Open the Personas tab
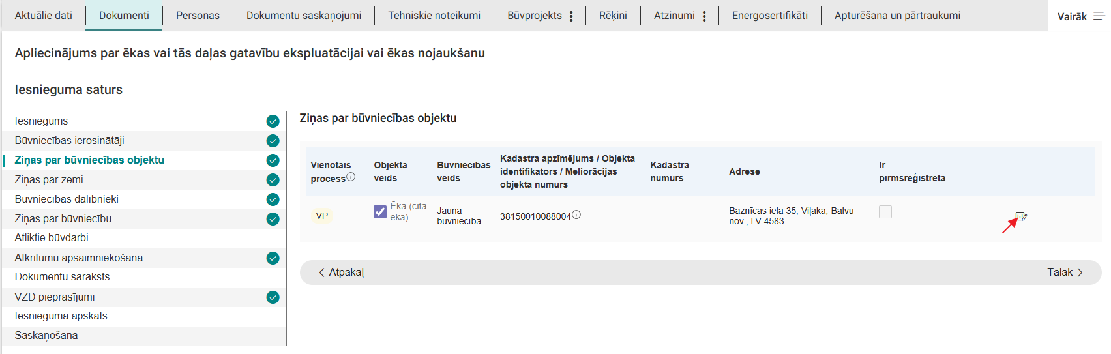This screenshot has width=1111, height=354. coord(198,15)
